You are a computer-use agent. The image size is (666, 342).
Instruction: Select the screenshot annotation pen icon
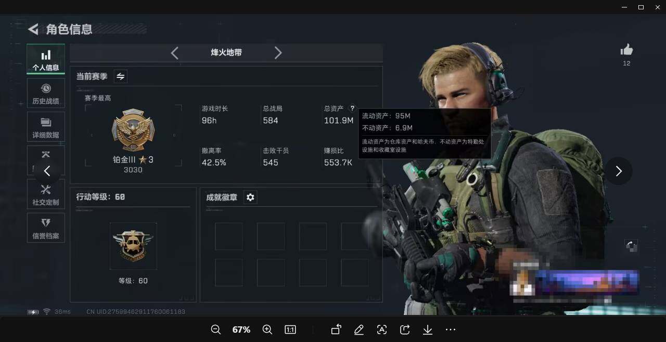(x=359, y=330)
